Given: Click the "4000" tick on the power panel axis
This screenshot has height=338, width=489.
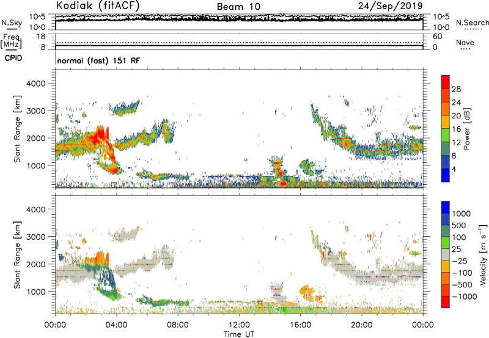Looking at the screenshot, I should pyautogui.click(x=35, y=84).
